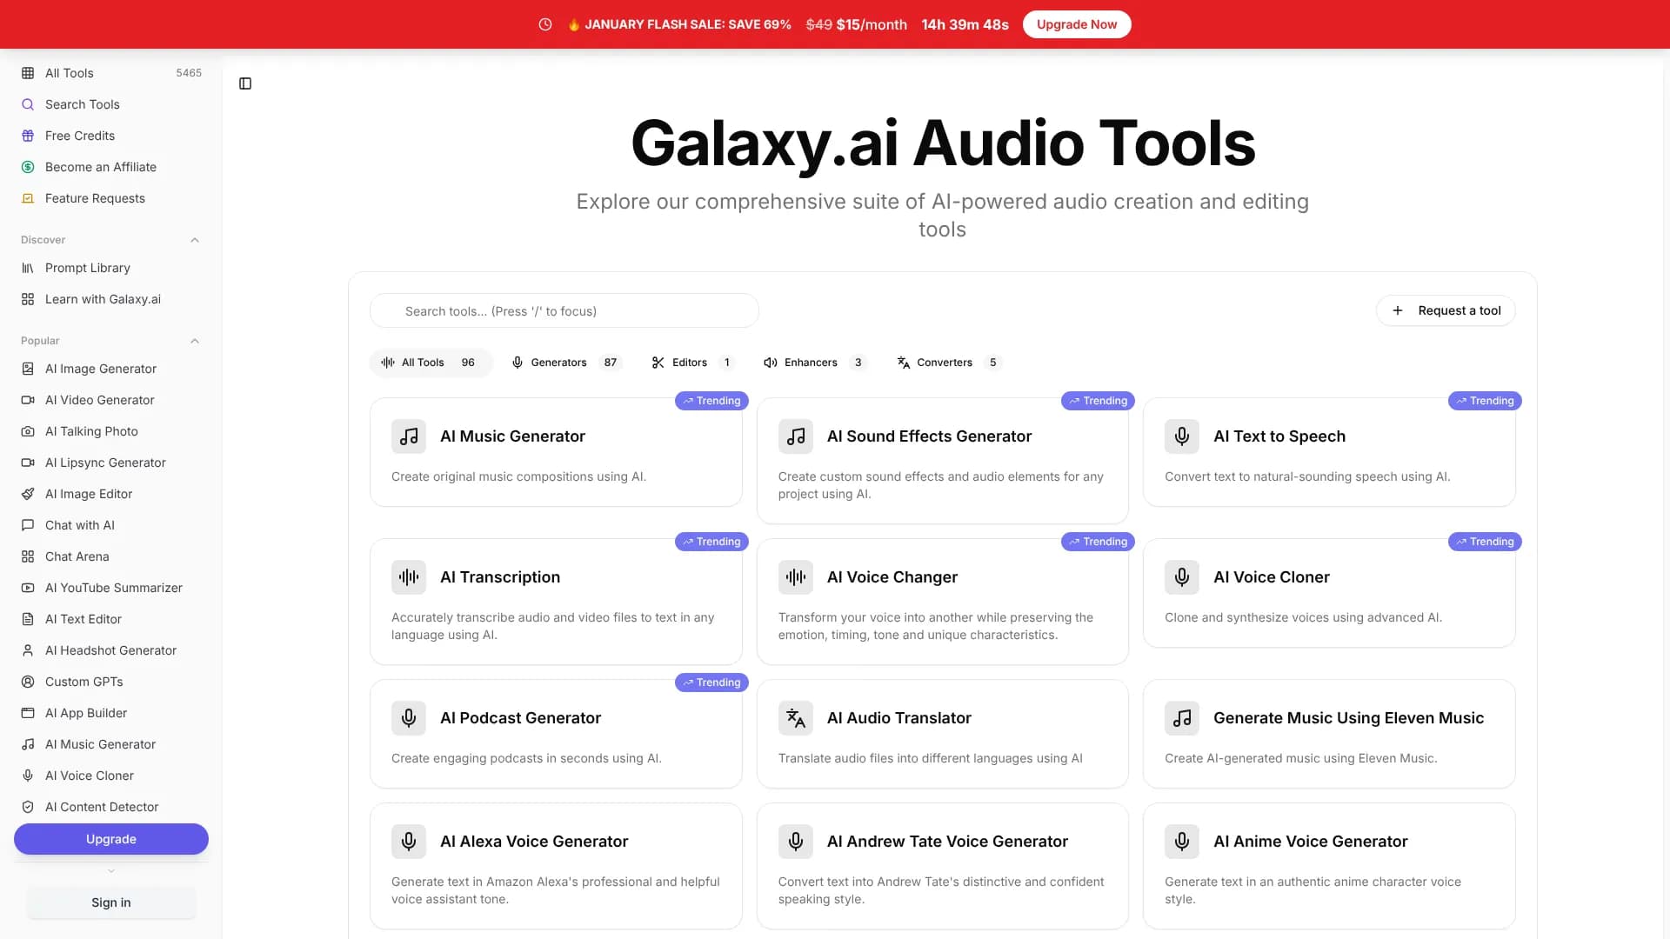Focus the Search tools input field
Viewport: 1670px width, 939px height.
(564, 310)
